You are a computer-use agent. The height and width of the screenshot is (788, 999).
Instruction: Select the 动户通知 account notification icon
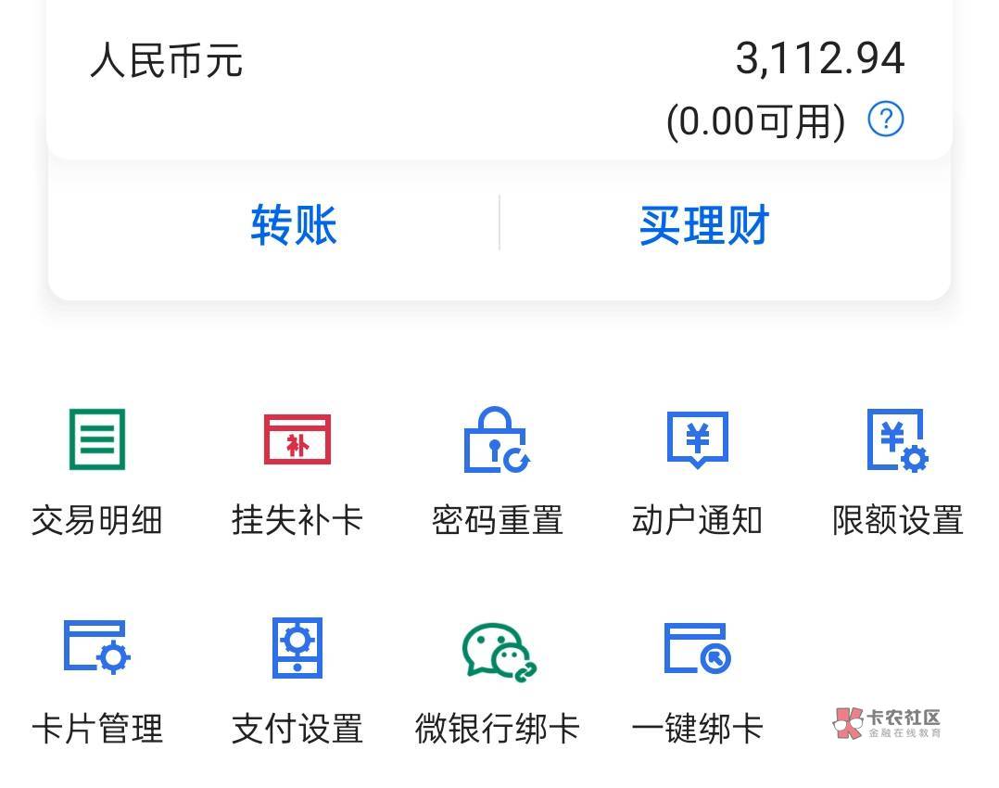[x=697, y=439]
